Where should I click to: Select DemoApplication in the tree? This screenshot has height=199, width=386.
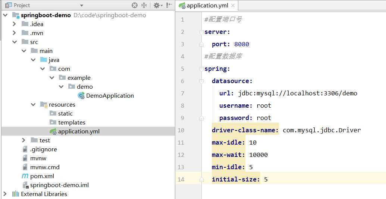110,96
